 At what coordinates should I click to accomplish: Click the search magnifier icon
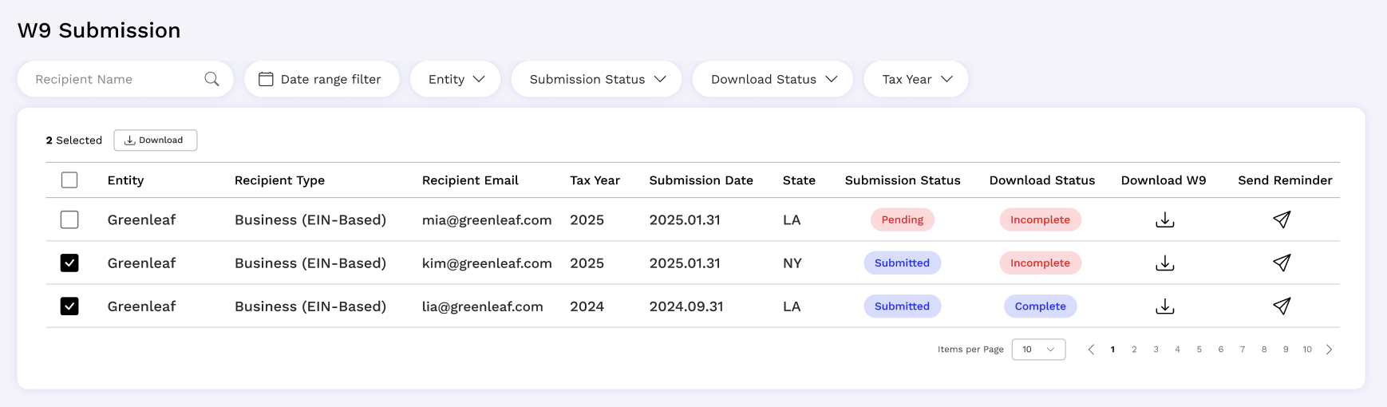[x=211, y=79]
